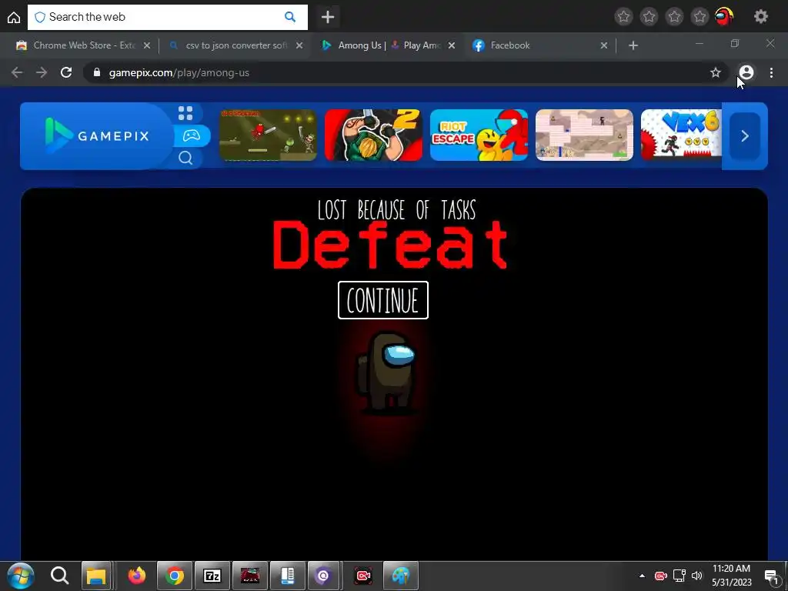Click the plus button beside web search box
Viewport: 788px width, 591px height.
[x=328, y=17]
